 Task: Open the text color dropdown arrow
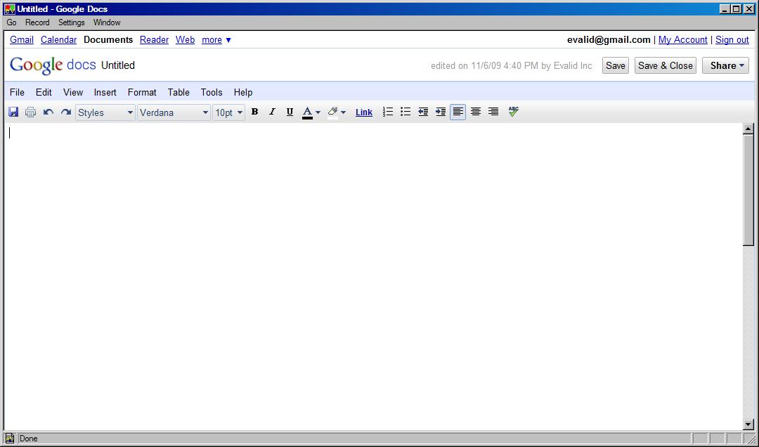pos(318,112)
